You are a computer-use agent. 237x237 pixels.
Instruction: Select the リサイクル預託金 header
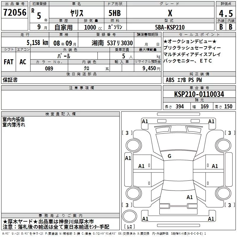(x=148, y=62)
